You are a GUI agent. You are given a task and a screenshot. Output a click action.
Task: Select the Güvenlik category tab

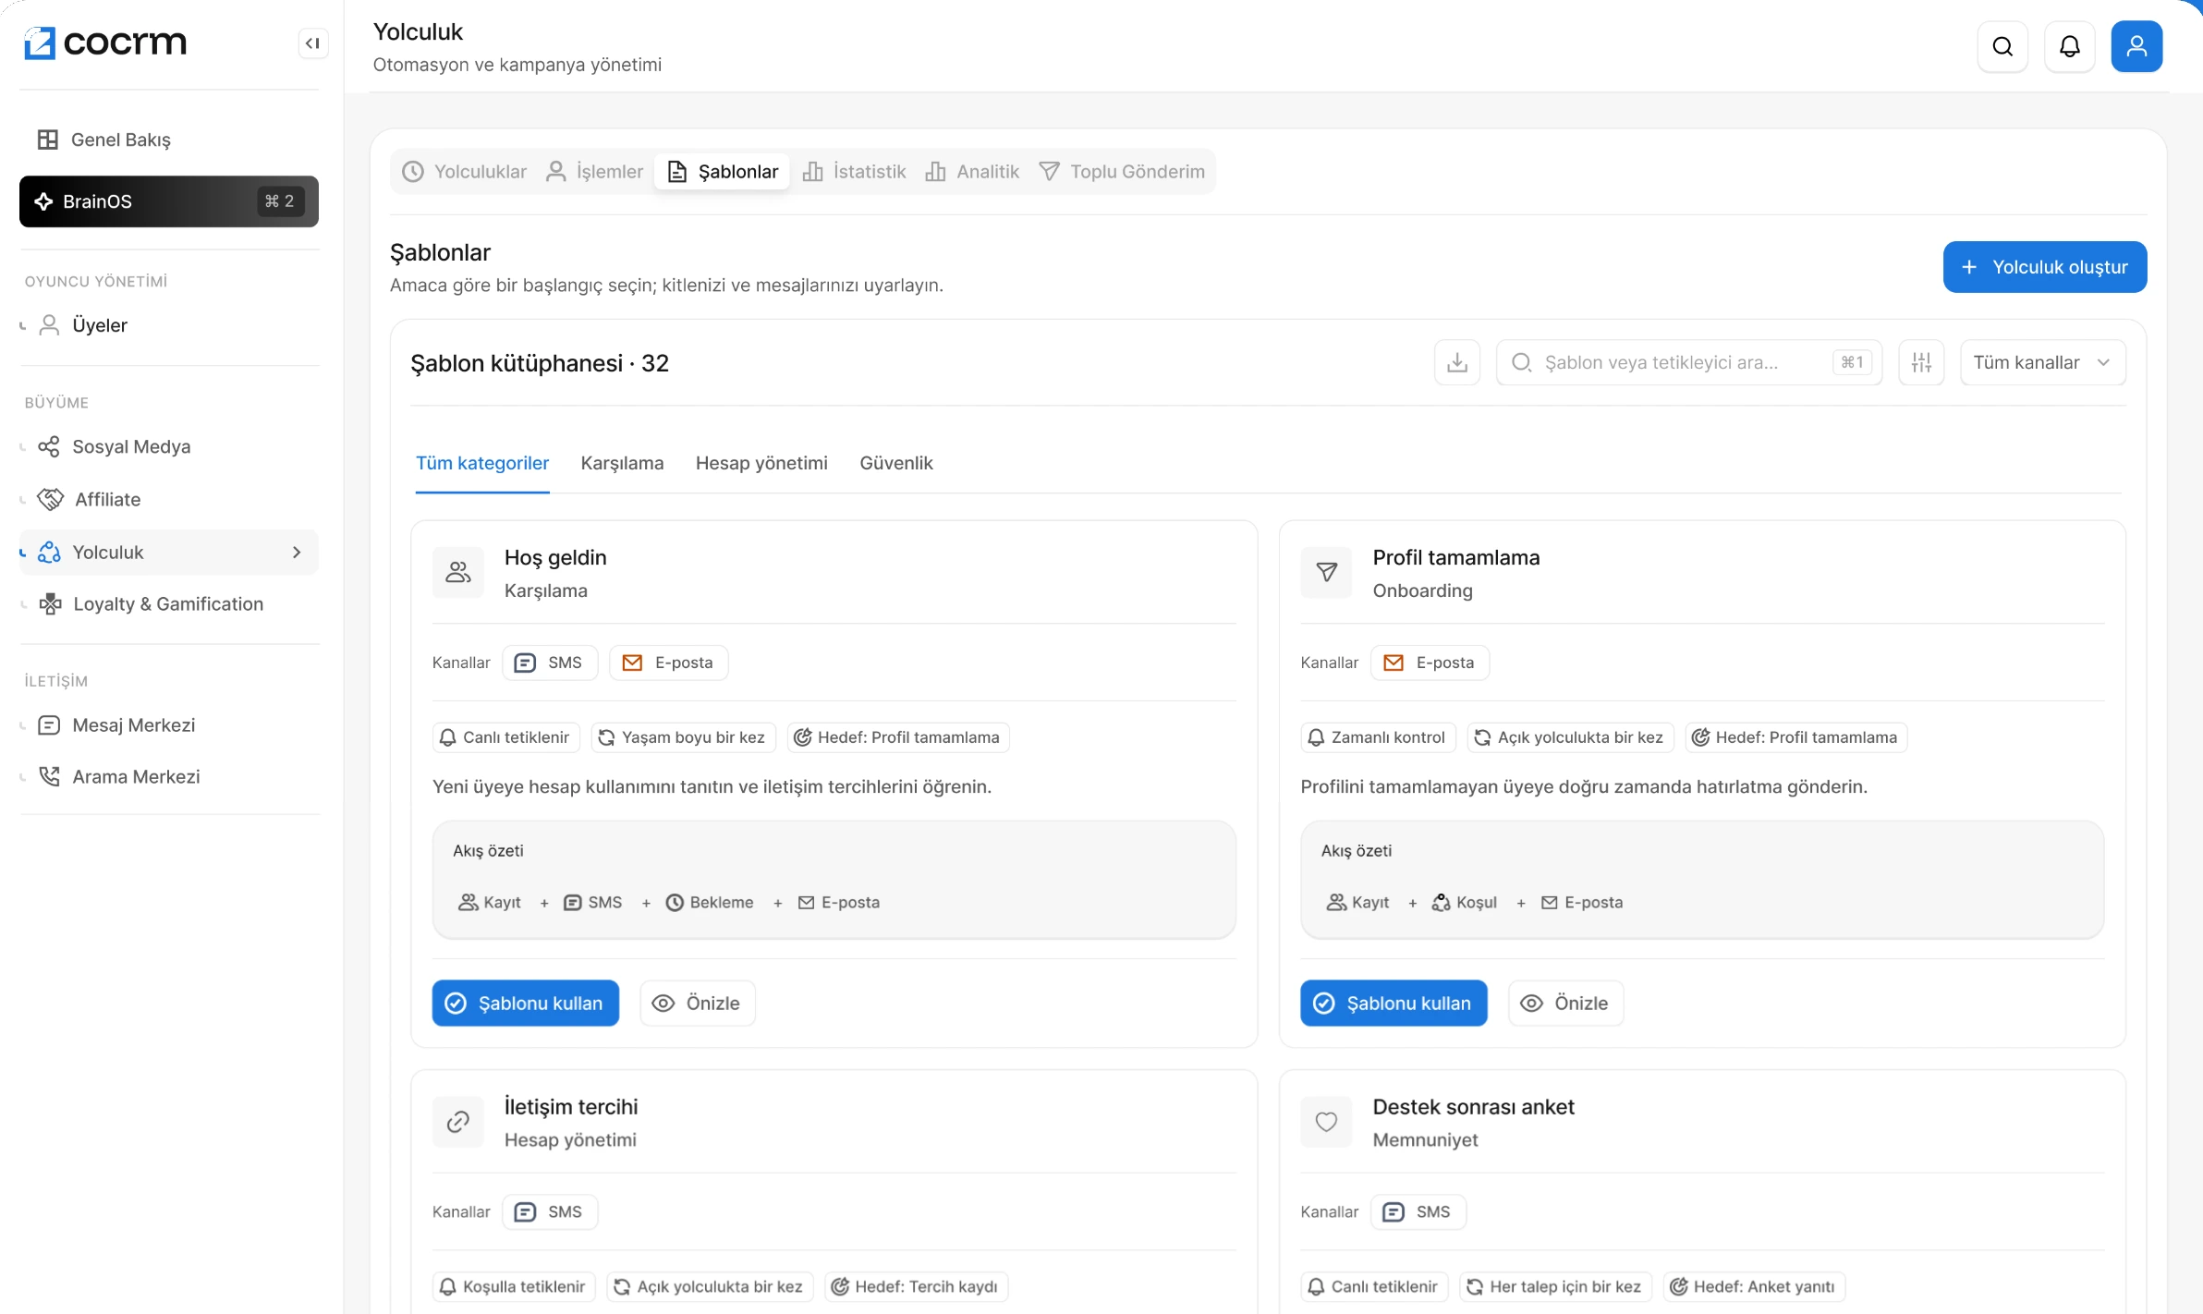tap(896, 463)
